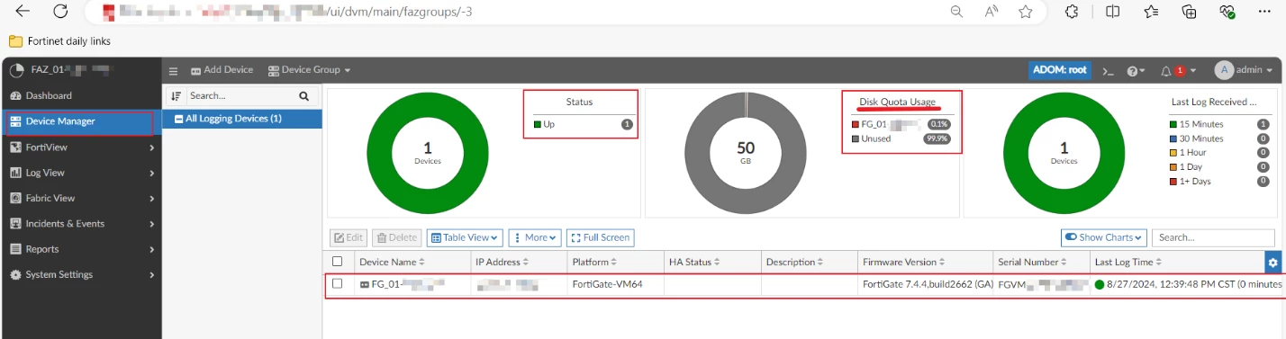Open the Show Charts dropdown
Viewport: 1286px width, 339px height.
(1103, 237)
